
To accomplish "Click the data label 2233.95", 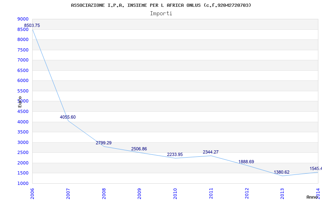I will pyautogui.click(x=175, y=154).
